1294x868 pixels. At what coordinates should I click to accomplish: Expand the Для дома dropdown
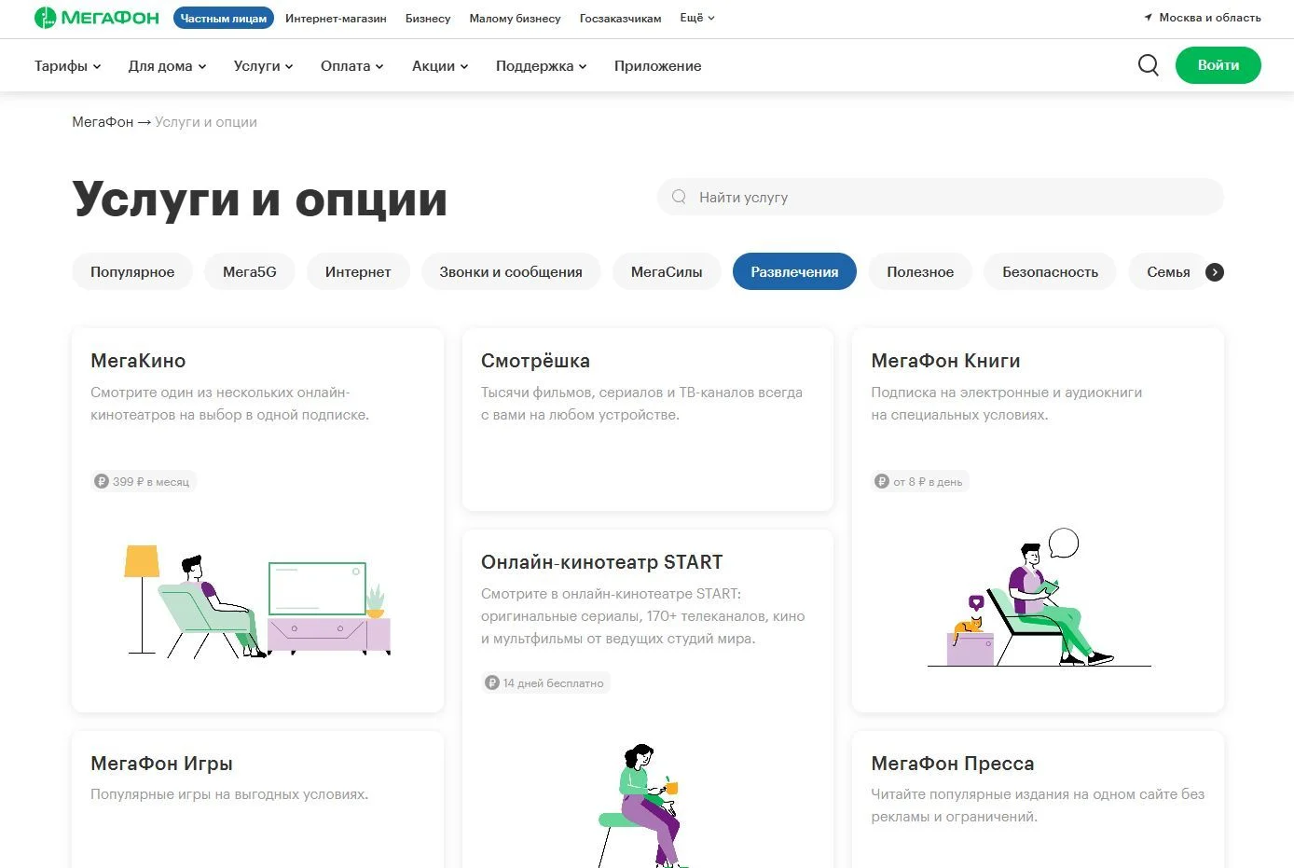pos(168,66)
